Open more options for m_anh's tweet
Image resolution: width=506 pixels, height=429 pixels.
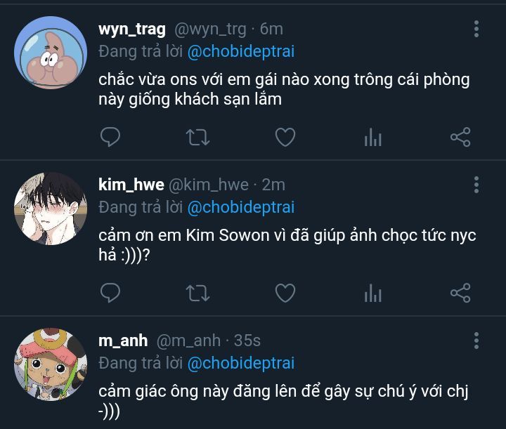pyautogui.click(x=476, y=341)
